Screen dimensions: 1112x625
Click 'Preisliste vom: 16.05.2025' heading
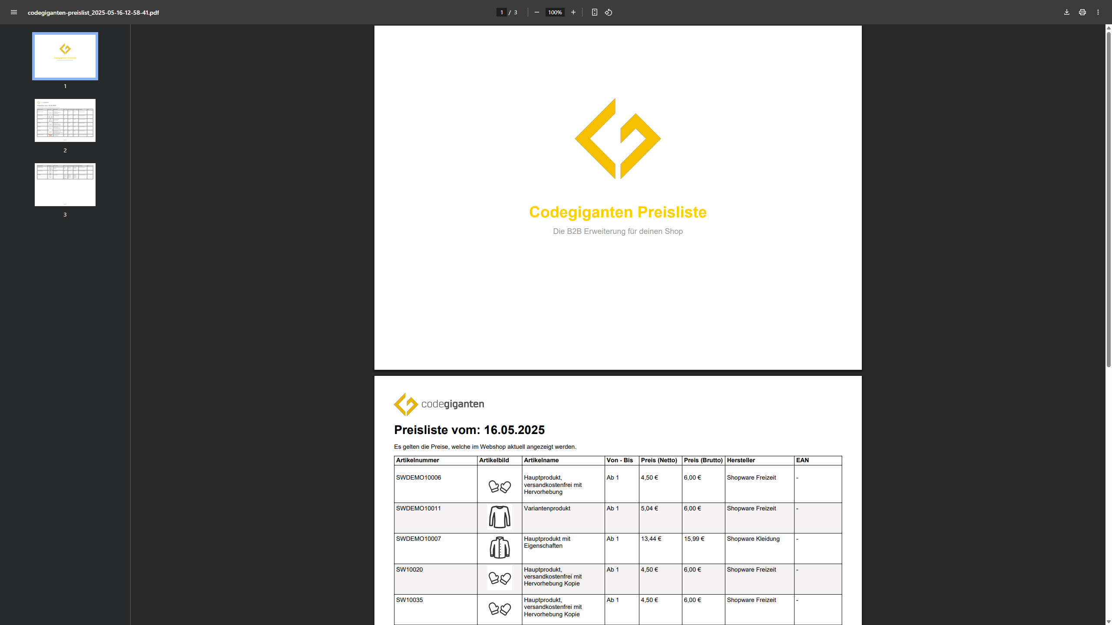469,430
